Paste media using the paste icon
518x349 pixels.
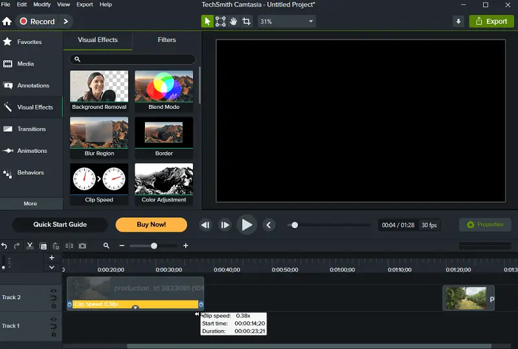click(x=56, y=246)
